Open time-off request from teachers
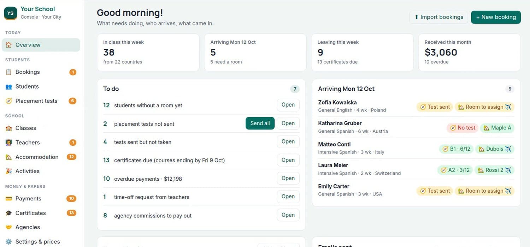This screenshot has height=247, width=530. pos(288,197)
